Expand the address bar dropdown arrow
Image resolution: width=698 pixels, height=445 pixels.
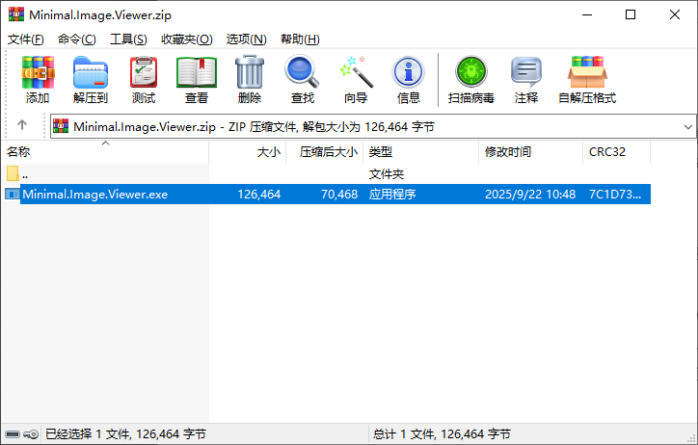[x=688, y=127]
